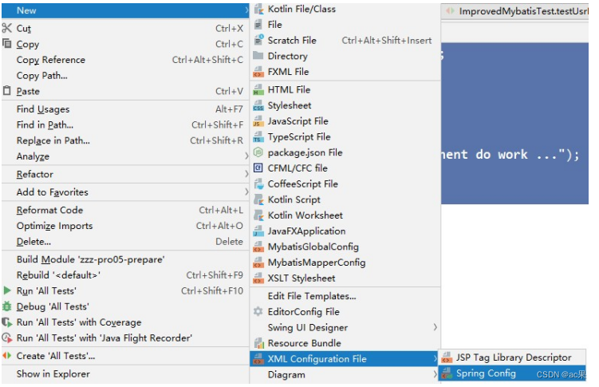The image size is (599, 387).
Task: Click the Spring Config icon
Action: pyautogui.click(x=447, y=373)
